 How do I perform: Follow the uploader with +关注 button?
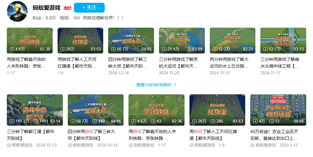tap(89, 8)
